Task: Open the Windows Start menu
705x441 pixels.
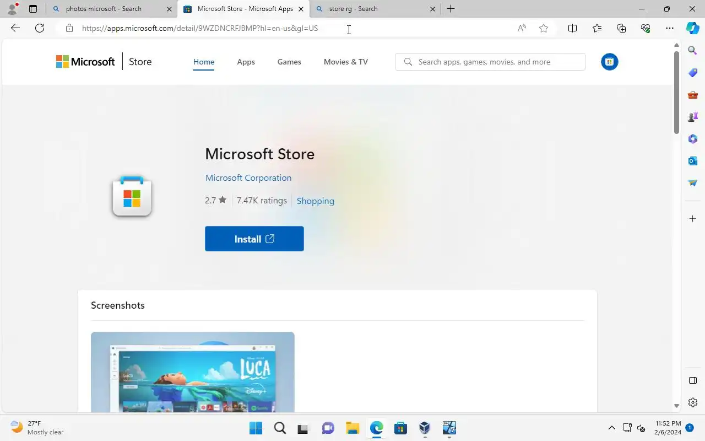Action: pos(256,428)
